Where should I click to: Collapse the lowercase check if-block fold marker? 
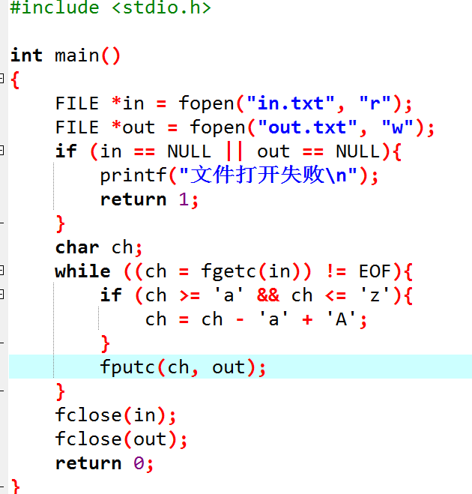tap(1, 295)
